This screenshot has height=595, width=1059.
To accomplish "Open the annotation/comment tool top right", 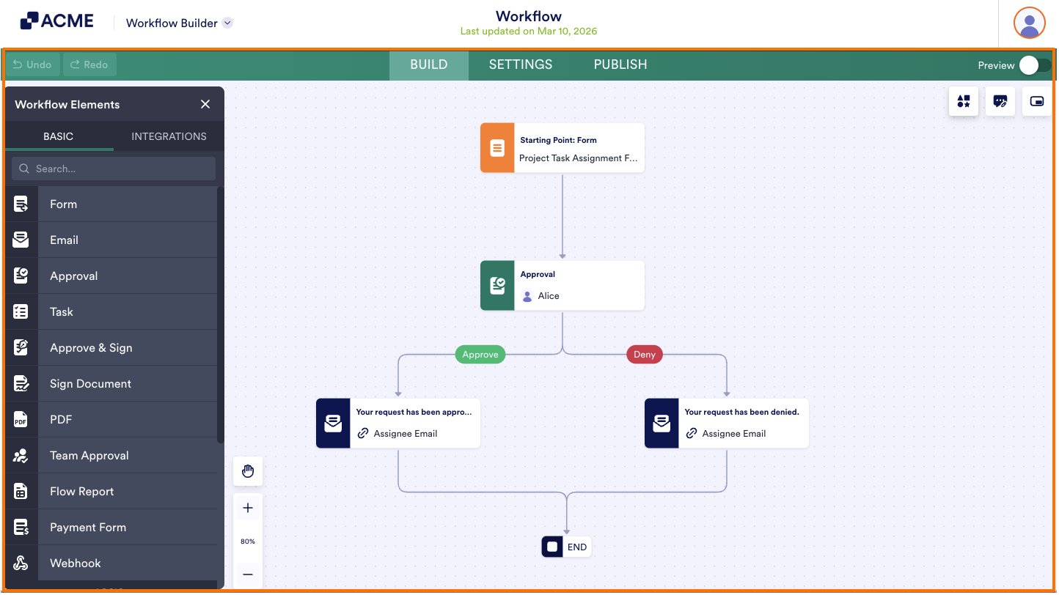I will point(1000,101).
